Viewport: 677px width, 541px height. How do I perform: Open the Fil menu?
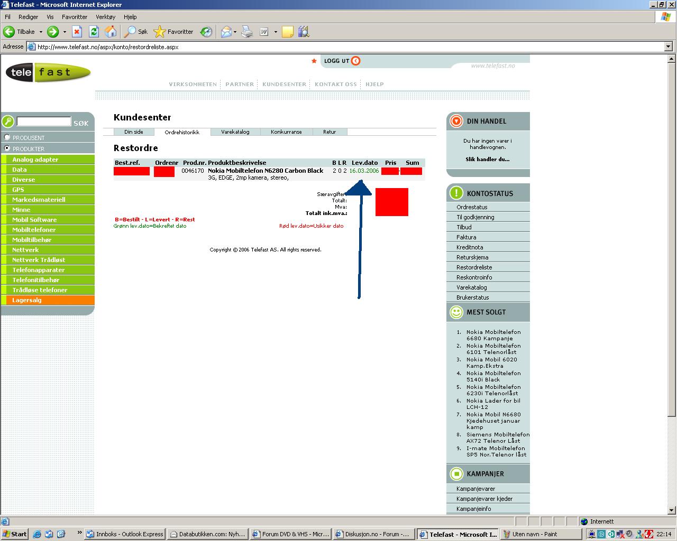(8, 17)
